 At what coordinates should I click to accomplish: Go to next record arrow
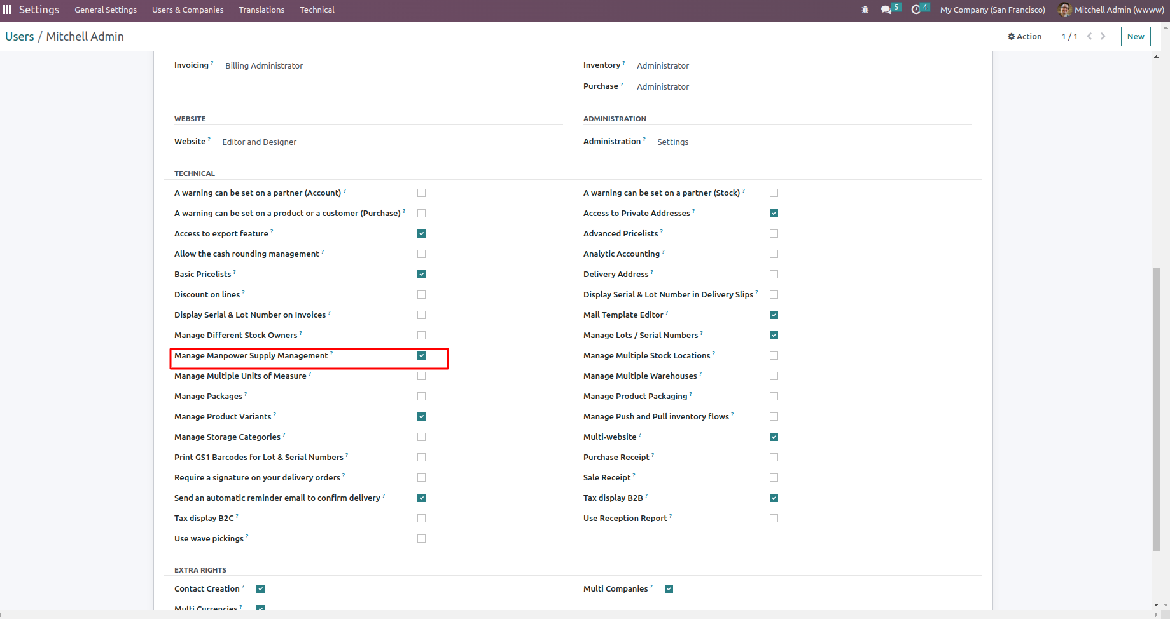tap(1103, 36)
